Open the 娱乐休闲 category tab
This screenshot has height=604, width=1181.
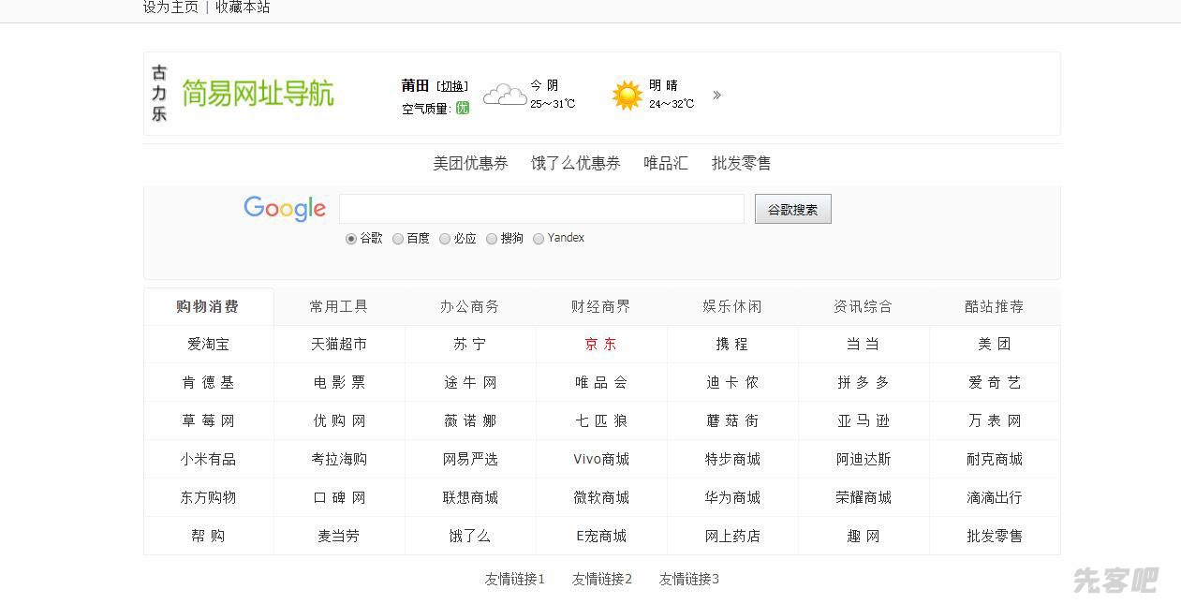coord(732,306)
